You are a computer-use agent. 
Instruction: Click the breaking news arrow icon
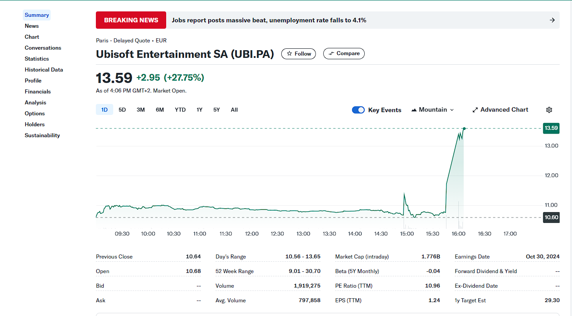coord(552,20)
